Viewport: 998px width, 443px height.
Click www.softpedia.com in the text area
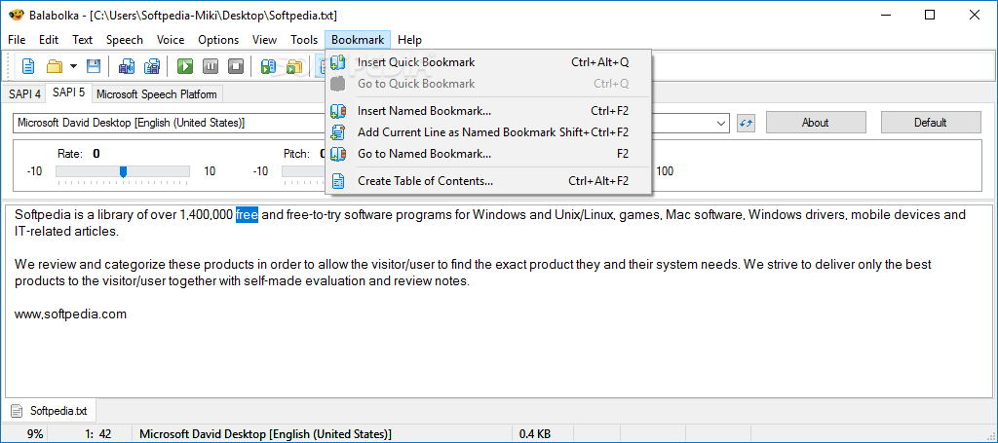point(70,314)
